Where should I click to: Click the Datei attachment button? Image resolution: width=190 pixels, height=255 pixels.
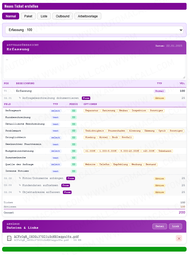(x=159, y=226)
